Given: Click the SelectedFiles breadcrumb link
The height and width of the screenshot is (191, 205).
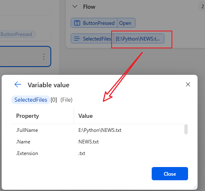Looking at the screenshot, I should point(31,100).
